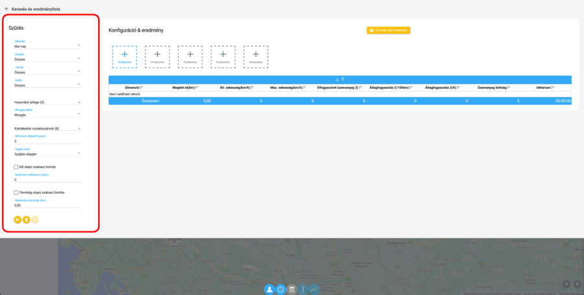
Task: Sort by the Időtartam column header
Action: pos(544,87)
